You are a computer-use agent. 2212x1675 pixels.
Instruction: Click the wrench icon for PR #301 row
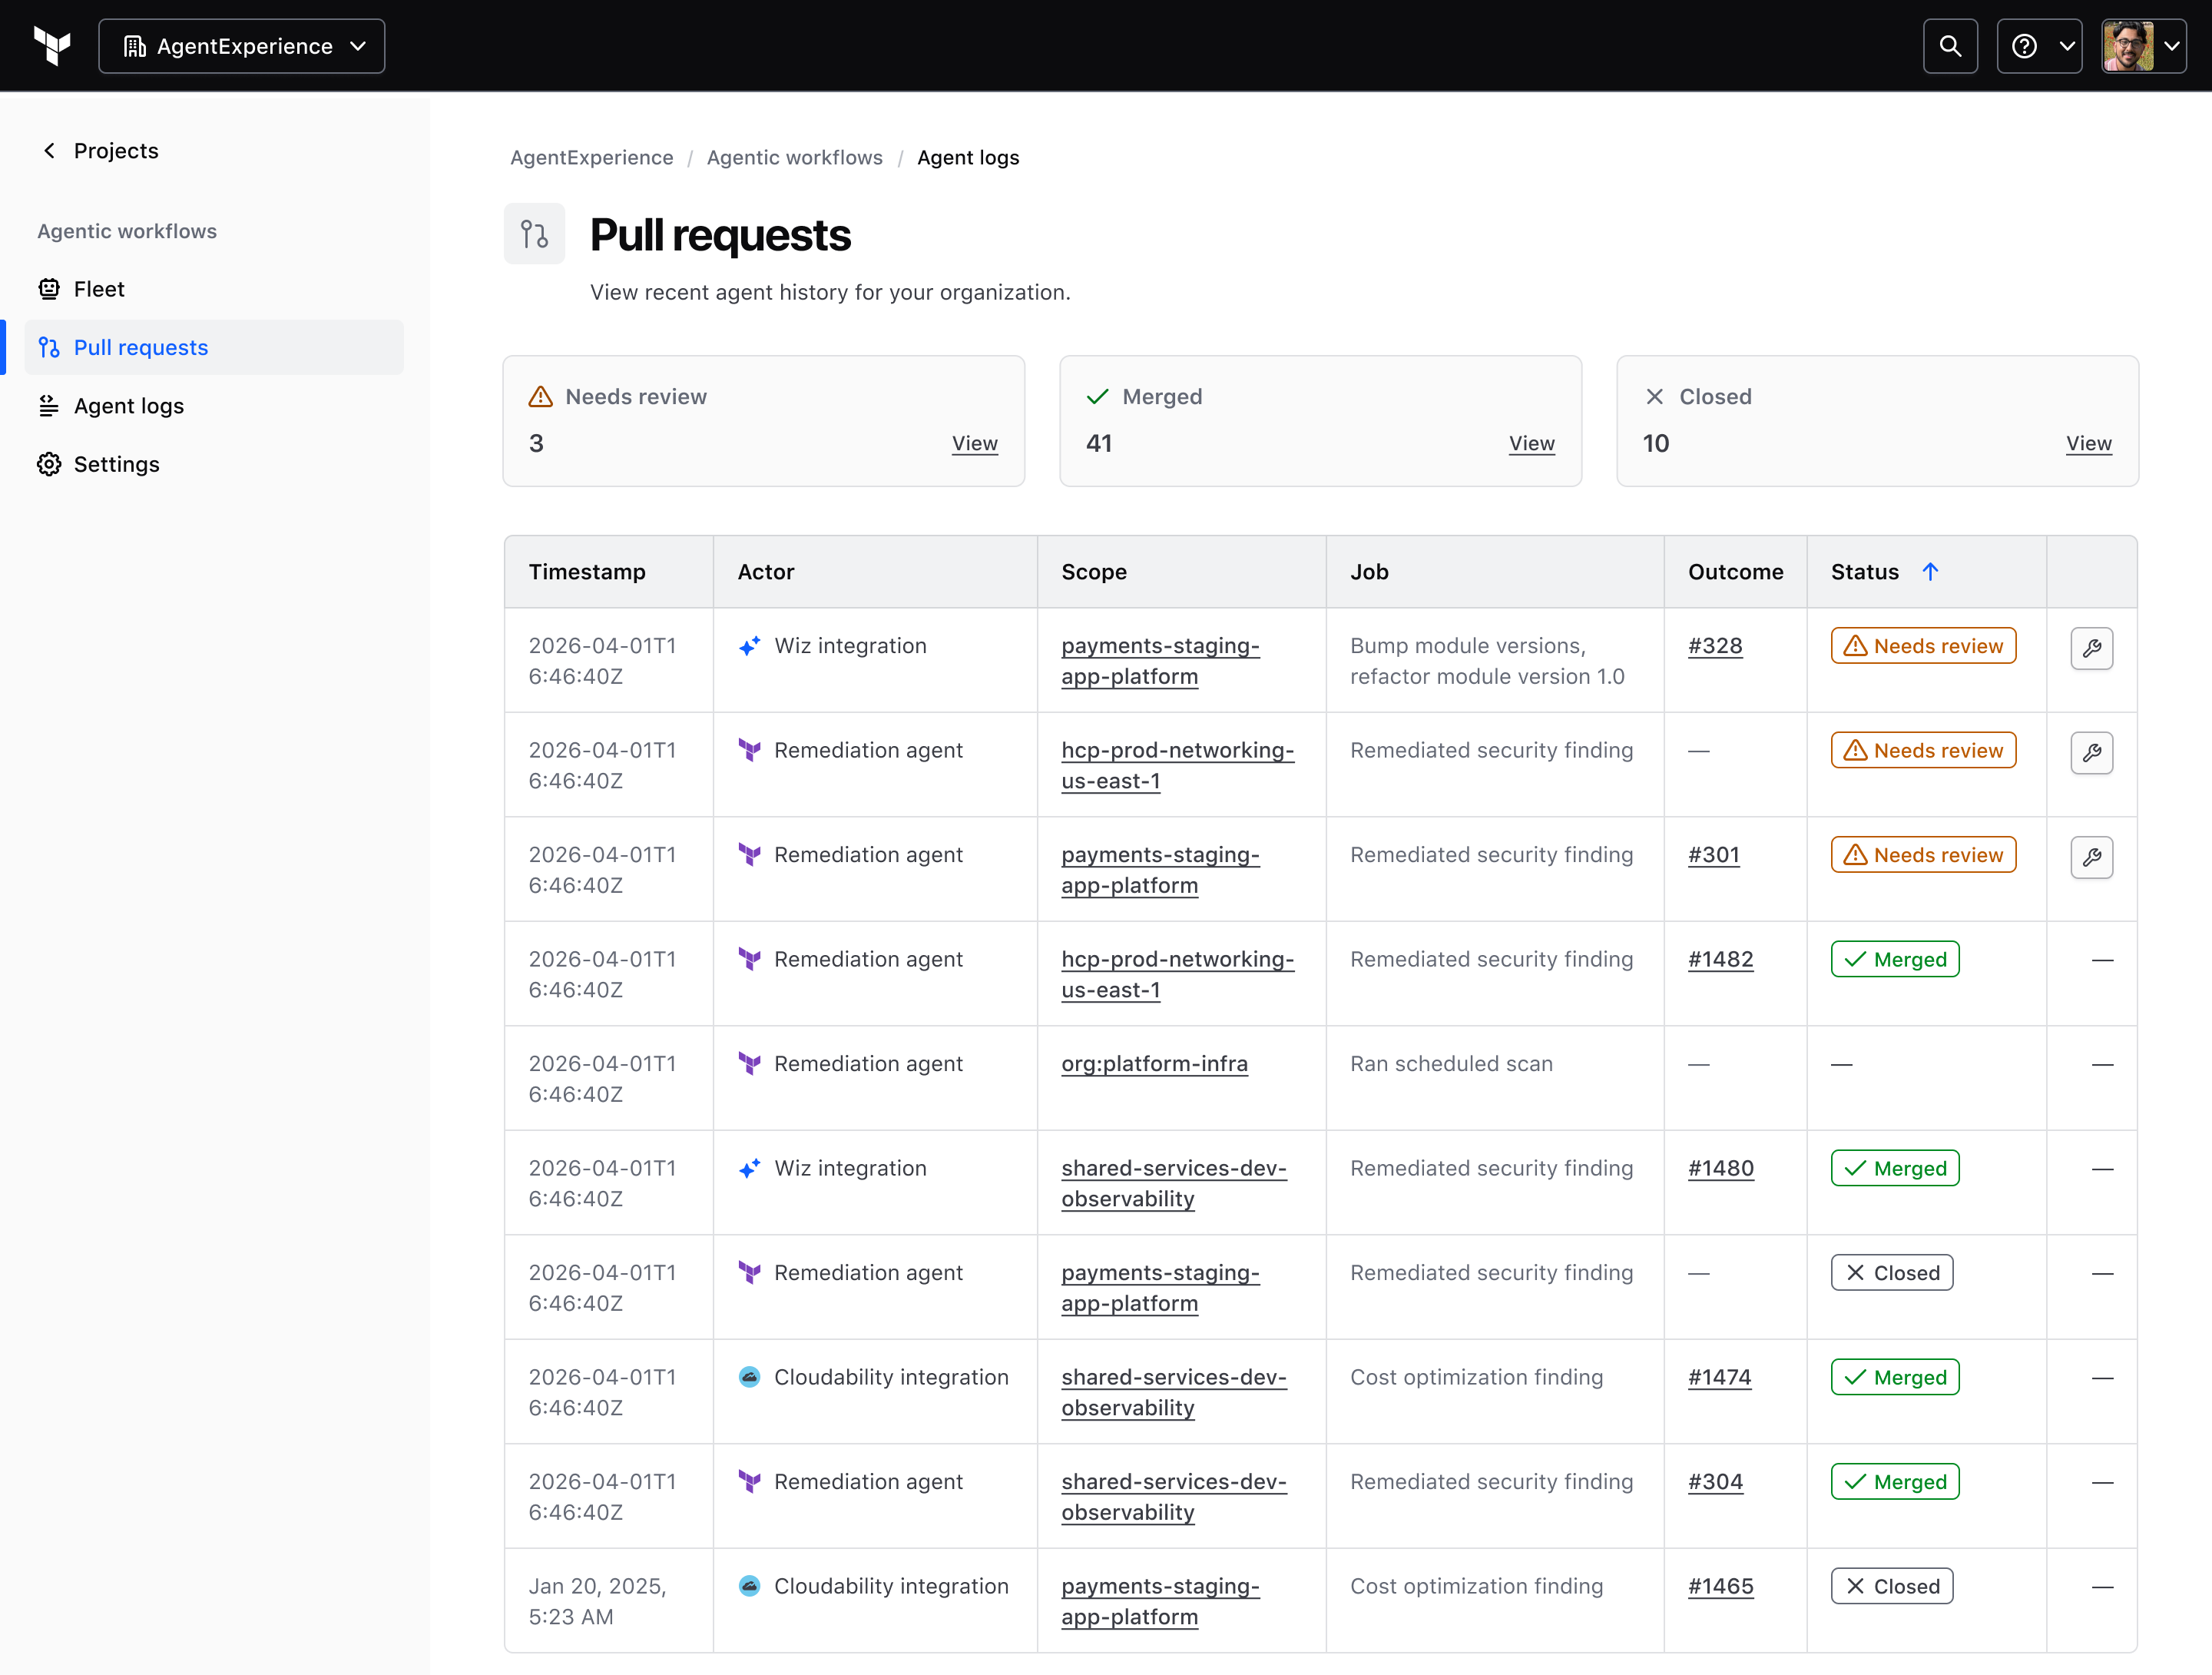[2091, 857]
